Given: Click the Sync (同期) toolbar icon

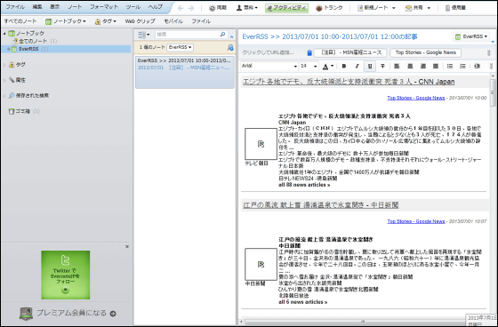Looking at the screenshot, I should point(218,8).
